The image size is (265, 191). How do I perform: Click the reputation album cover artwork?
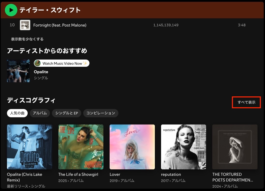click(184, 147)
